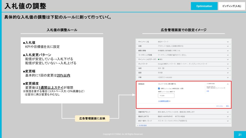
Task: Click the green status dot for キャンペーンのステータス
Action: [159, 59]
